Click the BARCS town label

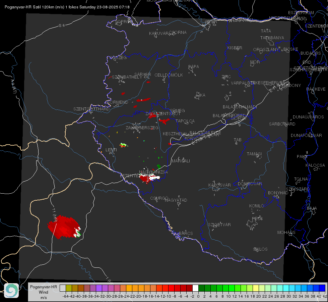(186, 234)
